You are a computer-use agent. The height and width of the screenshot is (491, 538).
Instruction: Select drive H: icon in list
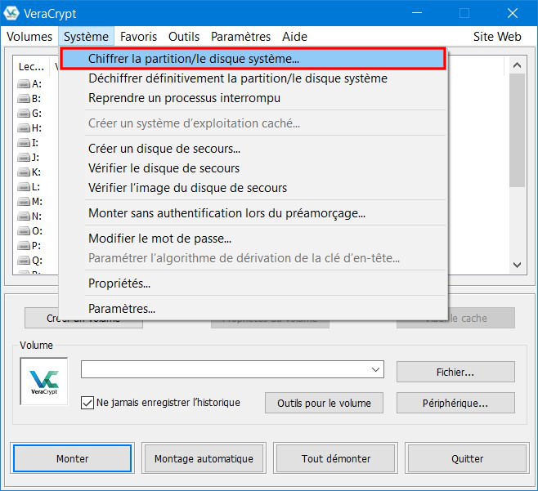24,128
